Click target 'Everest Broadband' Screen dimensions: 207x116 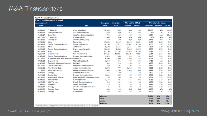coord(80,85)
